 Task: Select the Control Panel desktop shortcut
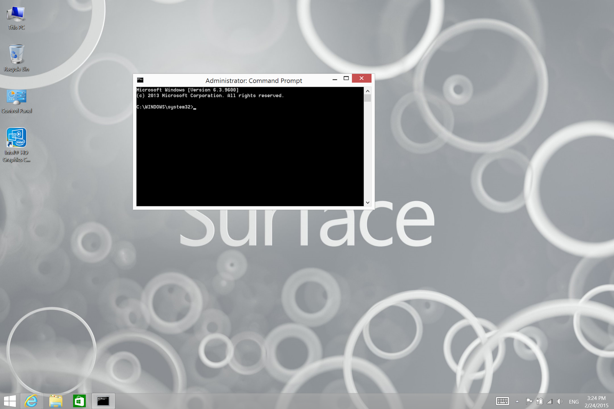(17, 101)
